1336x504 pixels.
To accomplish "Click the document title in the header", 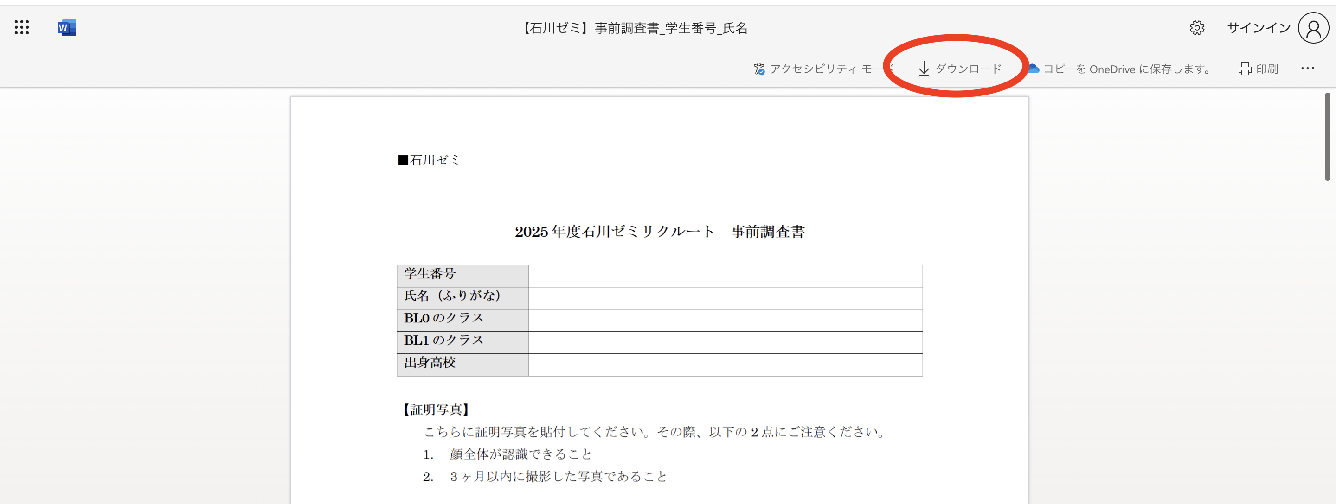I will 634,28.
